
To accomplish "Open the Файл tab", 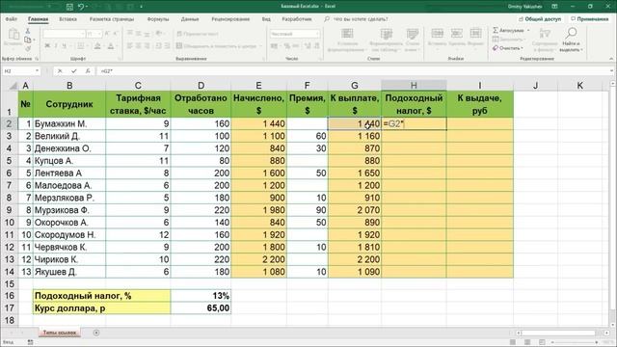I will pos(12,19).
